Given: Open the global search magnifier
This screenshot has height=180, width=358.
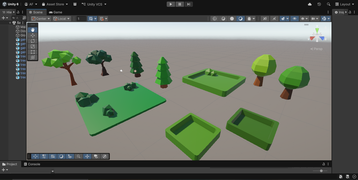Looking at the screenshot, I should (x=329, y=4).
